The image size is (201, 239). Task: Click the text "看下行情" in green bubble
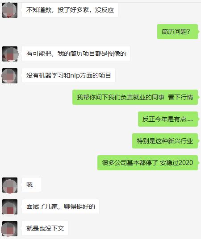[180, 97]
